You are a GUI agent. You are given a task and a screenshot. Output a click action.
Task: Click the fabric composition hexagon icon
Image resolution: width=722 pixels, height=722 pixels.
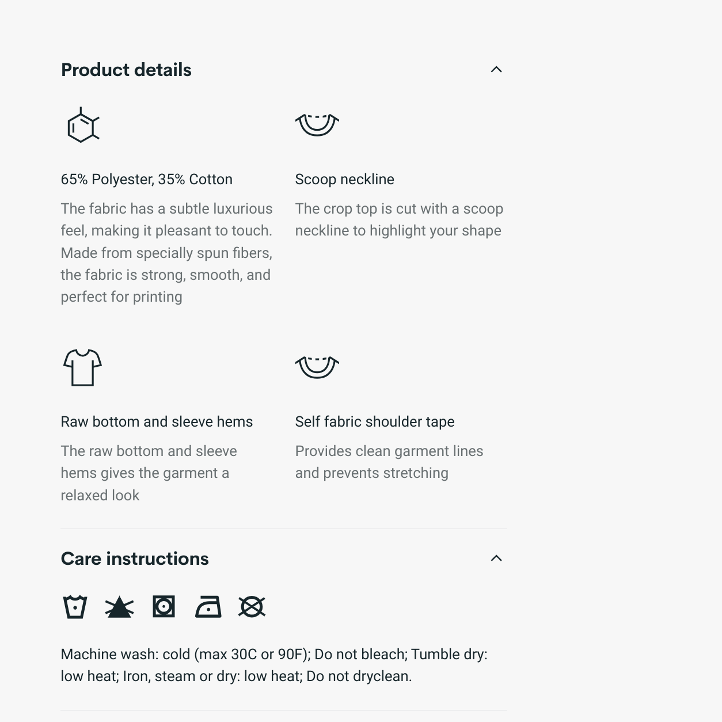click(x=83, y=126)
